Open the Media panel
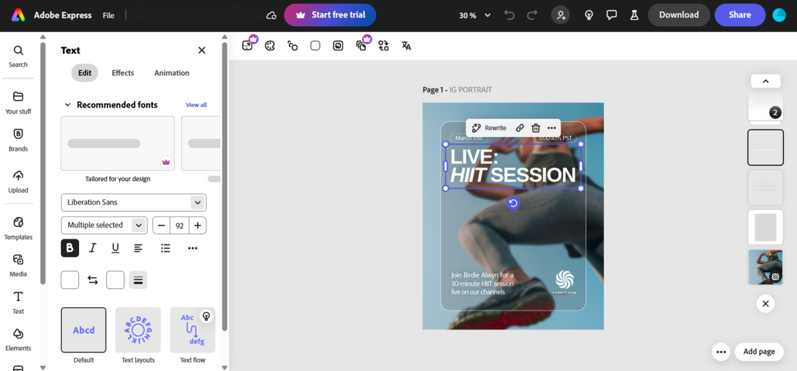The width and height of the screenshot is (797, 371). coord(18,265)
